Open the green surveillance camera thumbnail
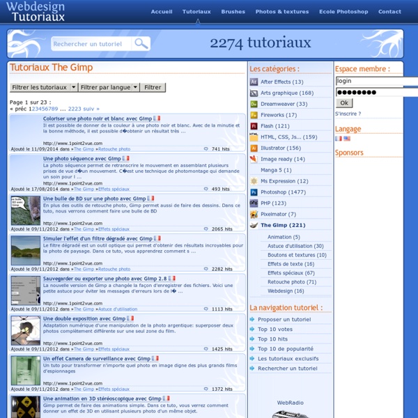This screenshot has width=418, height=418. pyautogui.click(x=26, y=371)
